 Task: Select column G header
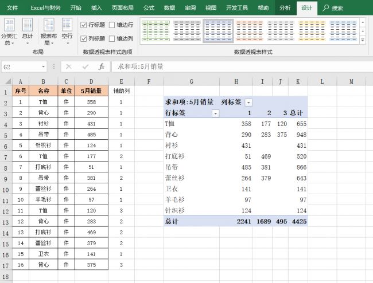(191, 81)
